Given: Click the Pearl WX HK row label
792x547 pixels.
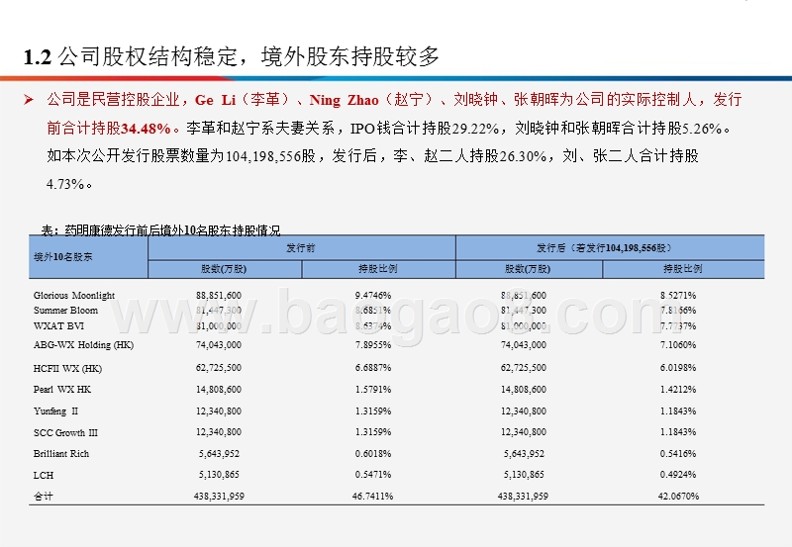Looking at the screenshot, I should pos(62,389).
